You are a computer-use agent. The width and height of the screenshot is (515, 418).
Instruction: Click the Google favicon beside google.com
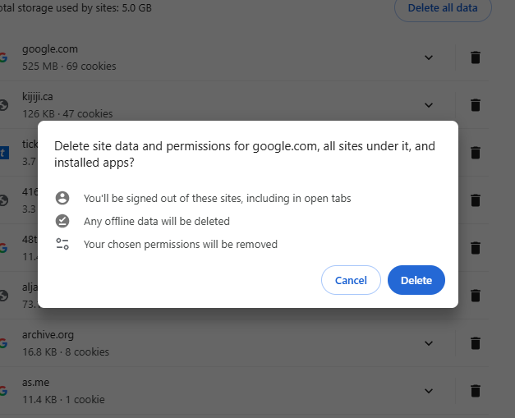[x=3, y=57]
